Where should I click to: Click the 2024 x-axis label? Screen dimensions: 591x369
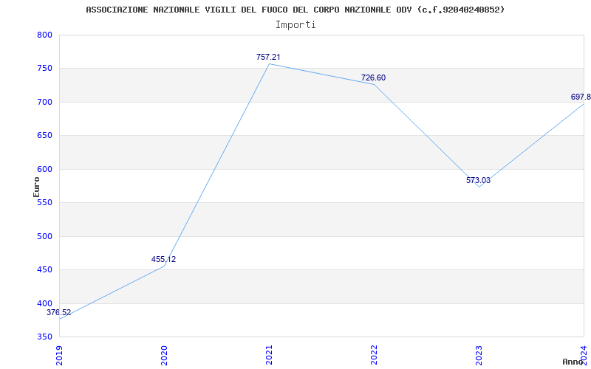584,356
